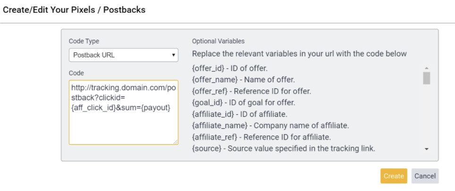
Task: Select the {offer_ref} variable line
Action: click(251, 91)
